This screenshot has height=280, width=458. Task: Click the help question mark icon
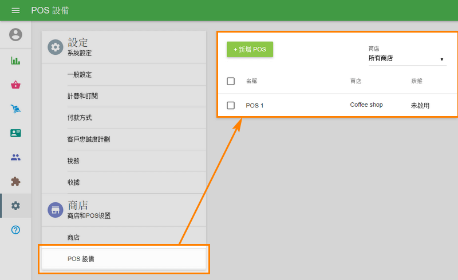[x=15, y=230]
